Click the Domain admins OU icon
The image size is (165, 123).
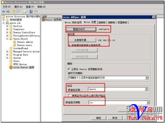pyautogui.click(x=15, y=42)
